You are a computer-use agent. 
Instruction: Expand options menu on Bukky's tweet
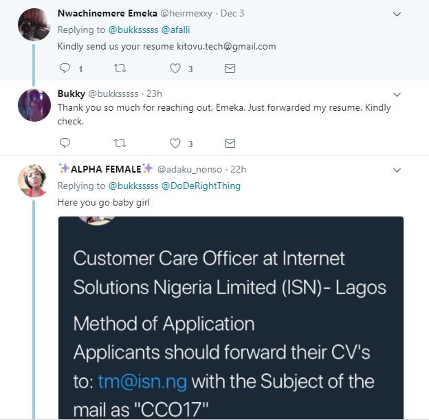pyautogui.click(x=397, y=94)
